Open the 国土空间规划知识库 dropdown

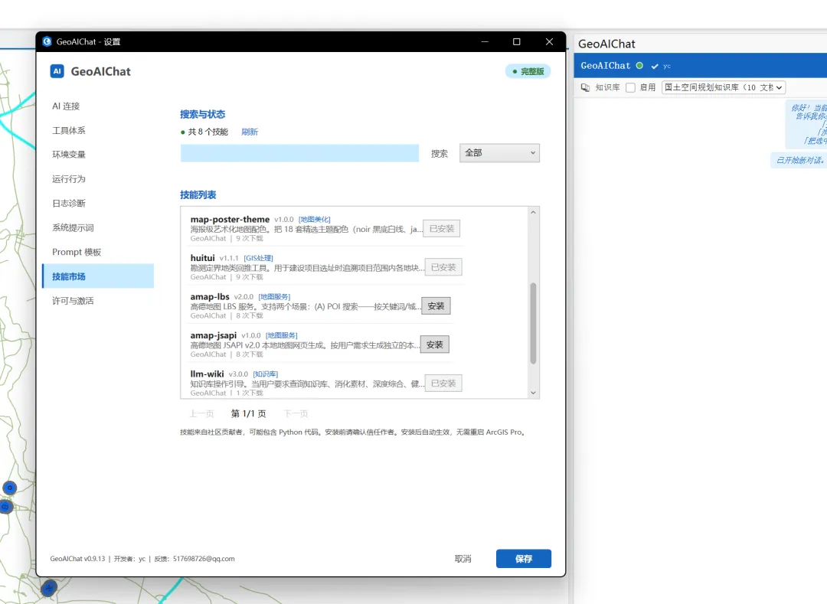pos(723,87)
